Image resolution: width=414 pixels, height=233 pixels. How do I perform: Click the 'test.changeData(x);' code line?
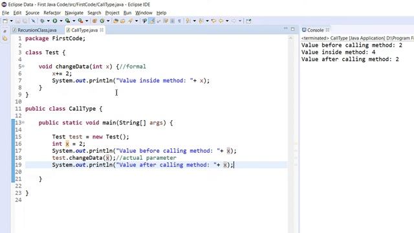click(83, 158)
